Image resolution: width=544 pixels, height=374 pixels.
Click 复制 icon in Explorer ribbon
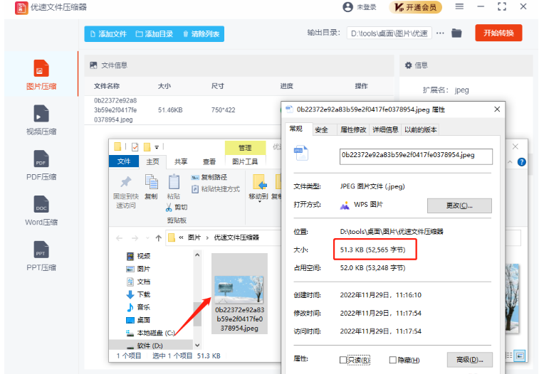[x=151, y=182]
